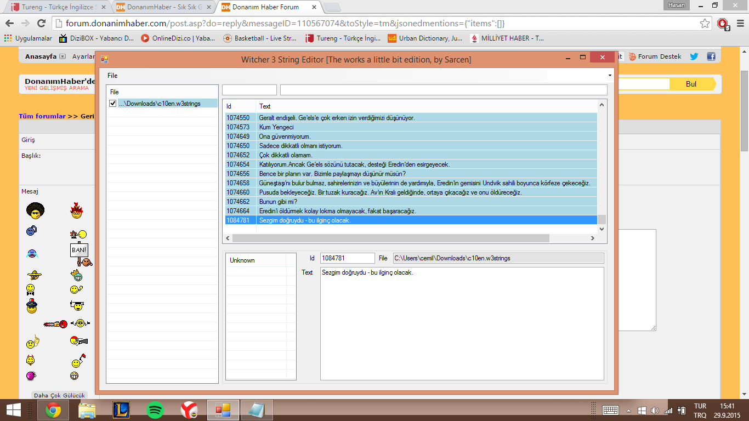Click the Id filter input box

tap(249, 90)
